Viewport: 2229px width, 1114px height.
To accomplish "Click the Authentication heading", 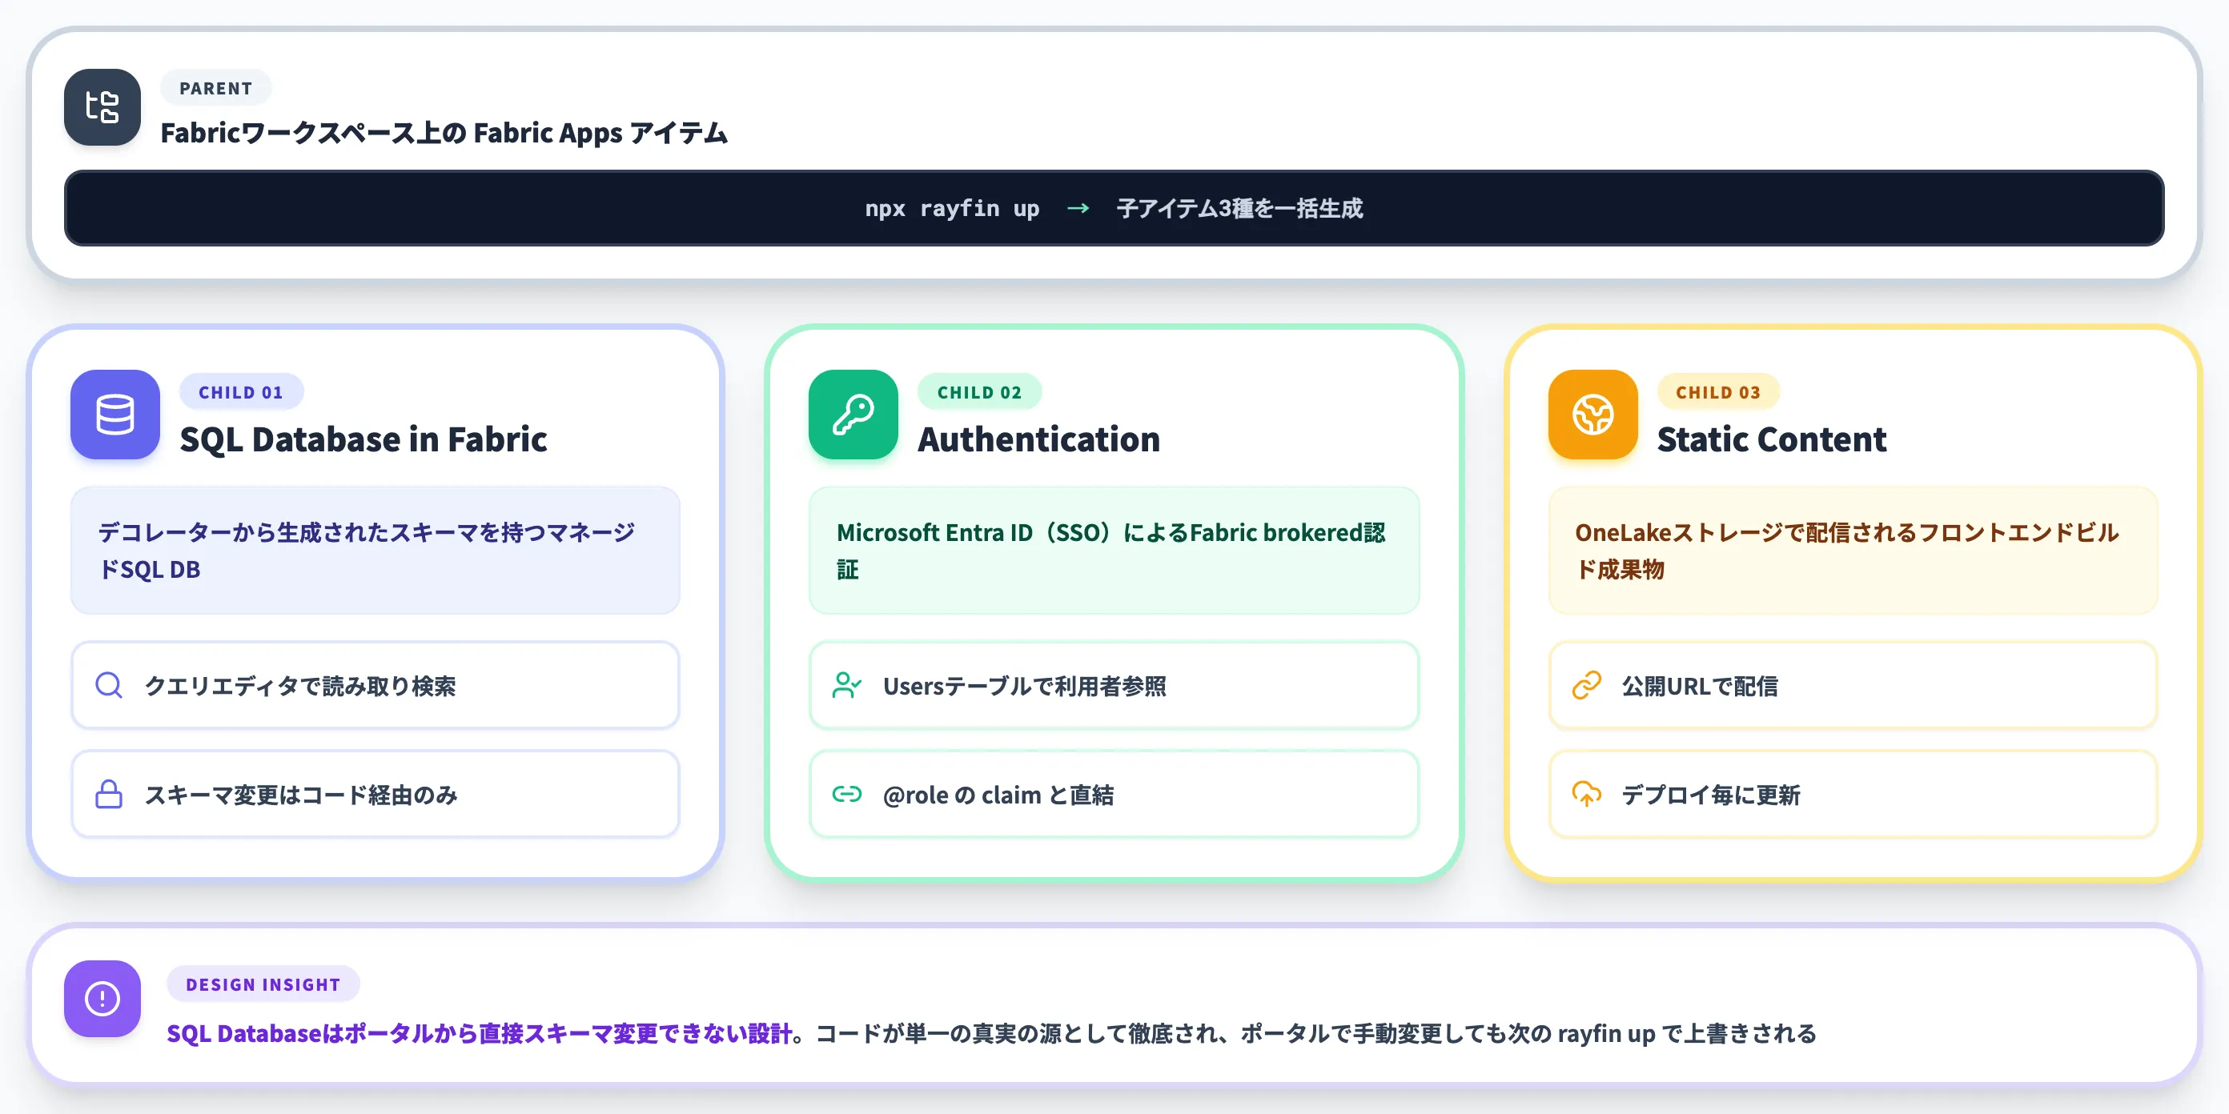I will (x=1039, y=439).
